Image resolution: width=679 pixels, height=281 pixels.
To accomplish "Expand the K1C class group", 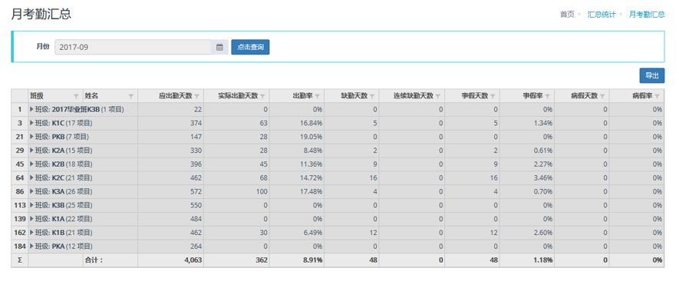I will click(x=31, y=123).
